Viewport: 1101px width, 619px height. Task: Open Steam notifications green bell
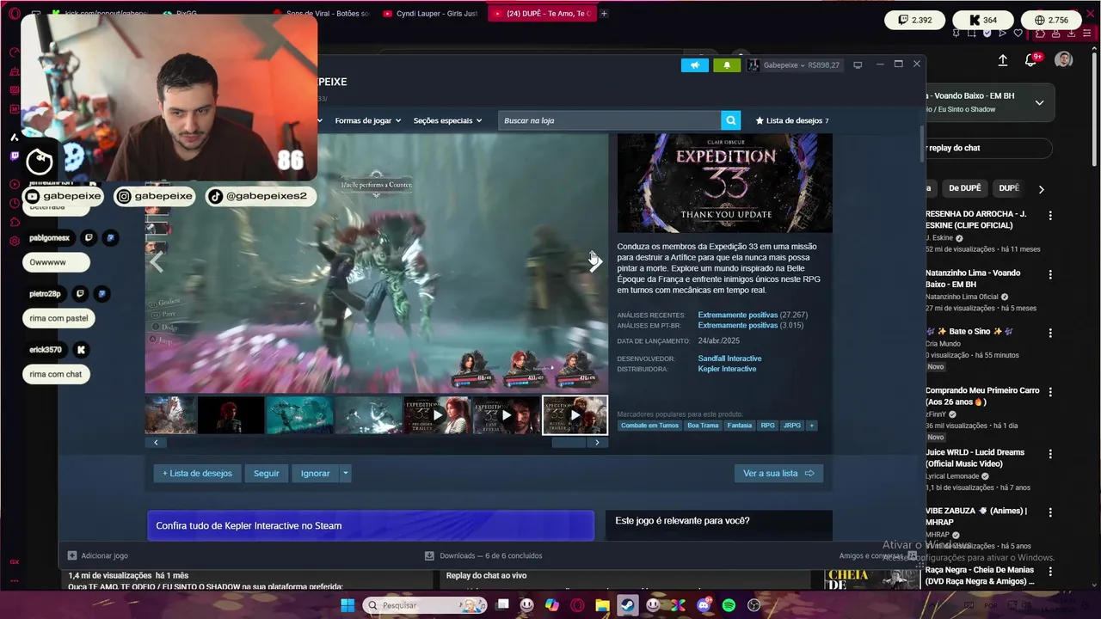click(x=727, y=65)
